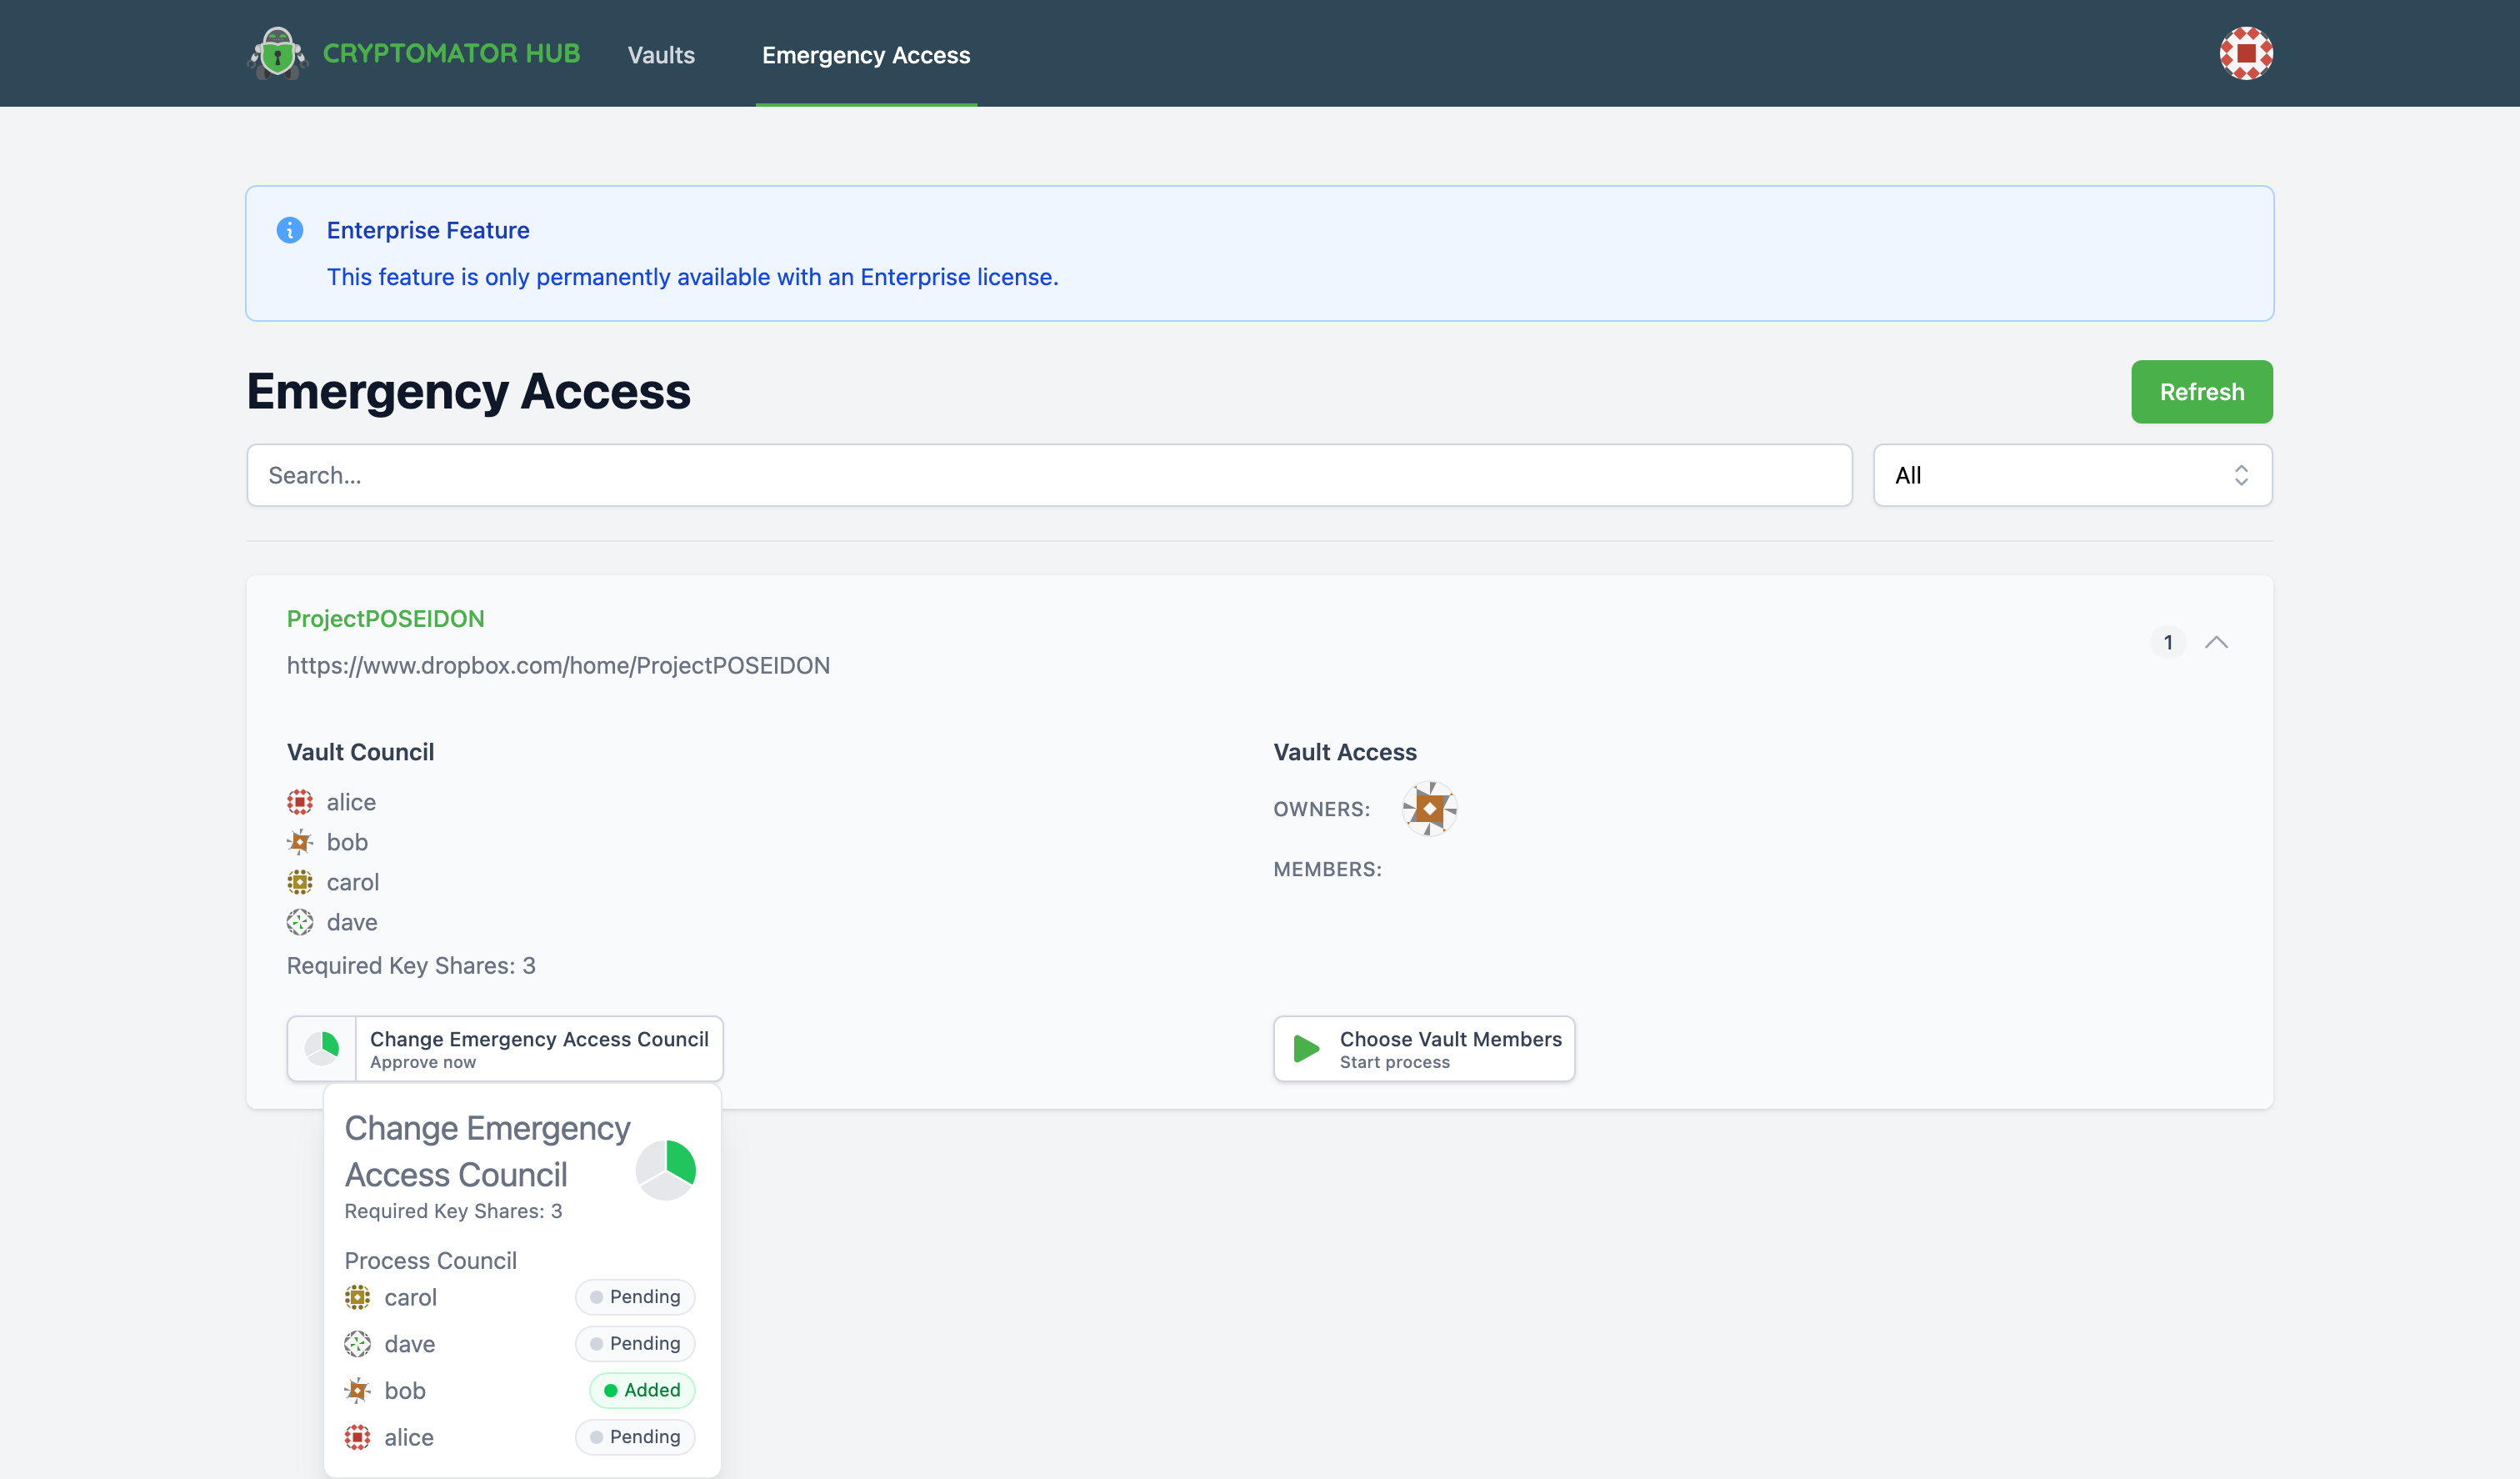The height and width of the screenshot is (1479, 2520).
Task: Click the owner's avatar under Vault Access
Action: (x=1430, y=809)
